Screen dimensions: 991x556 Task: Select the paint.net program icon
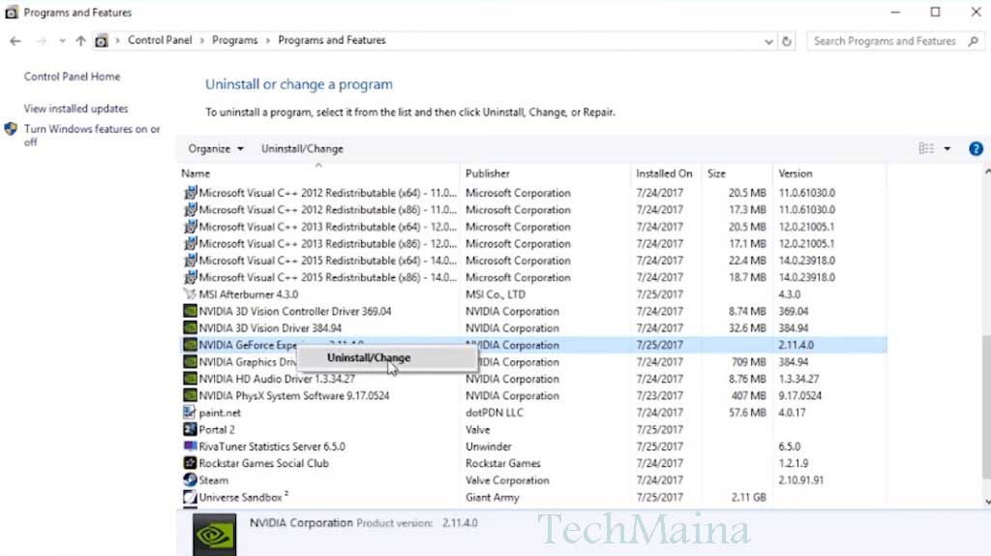click(x=190, y=413)
